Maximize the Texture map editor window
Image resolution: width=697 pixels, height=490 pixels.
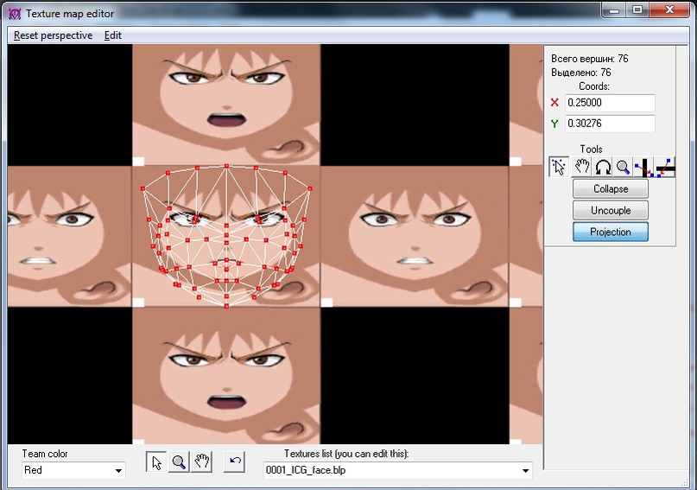tap(637, 10)
